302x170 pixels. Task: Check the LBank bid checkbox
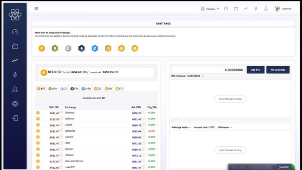[x=61, y=125]
